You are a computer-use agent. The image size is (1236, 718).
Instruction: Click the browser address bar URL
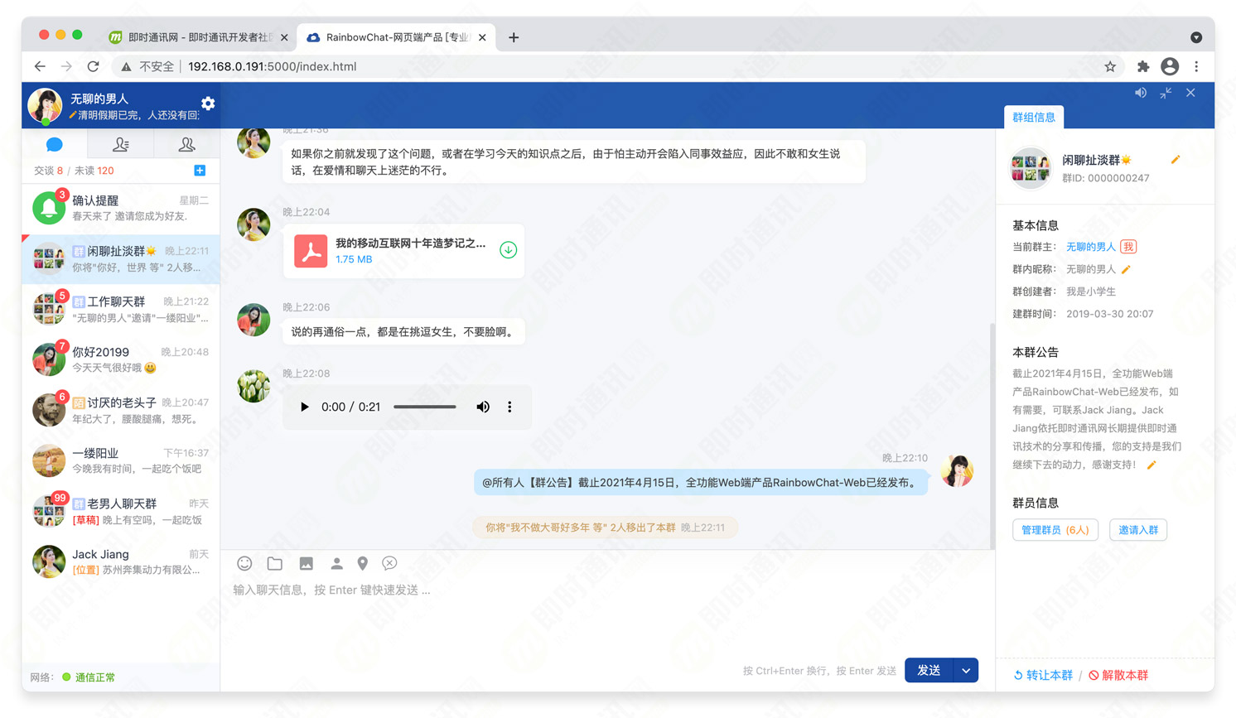tap(273, 66)
